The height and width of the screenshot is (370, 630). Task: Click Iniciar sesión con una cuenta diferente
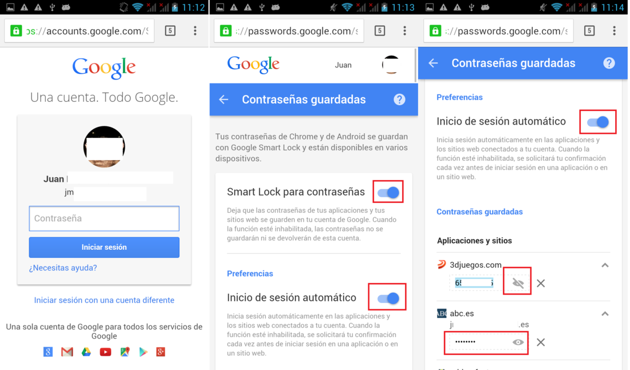tap(104, 300)
